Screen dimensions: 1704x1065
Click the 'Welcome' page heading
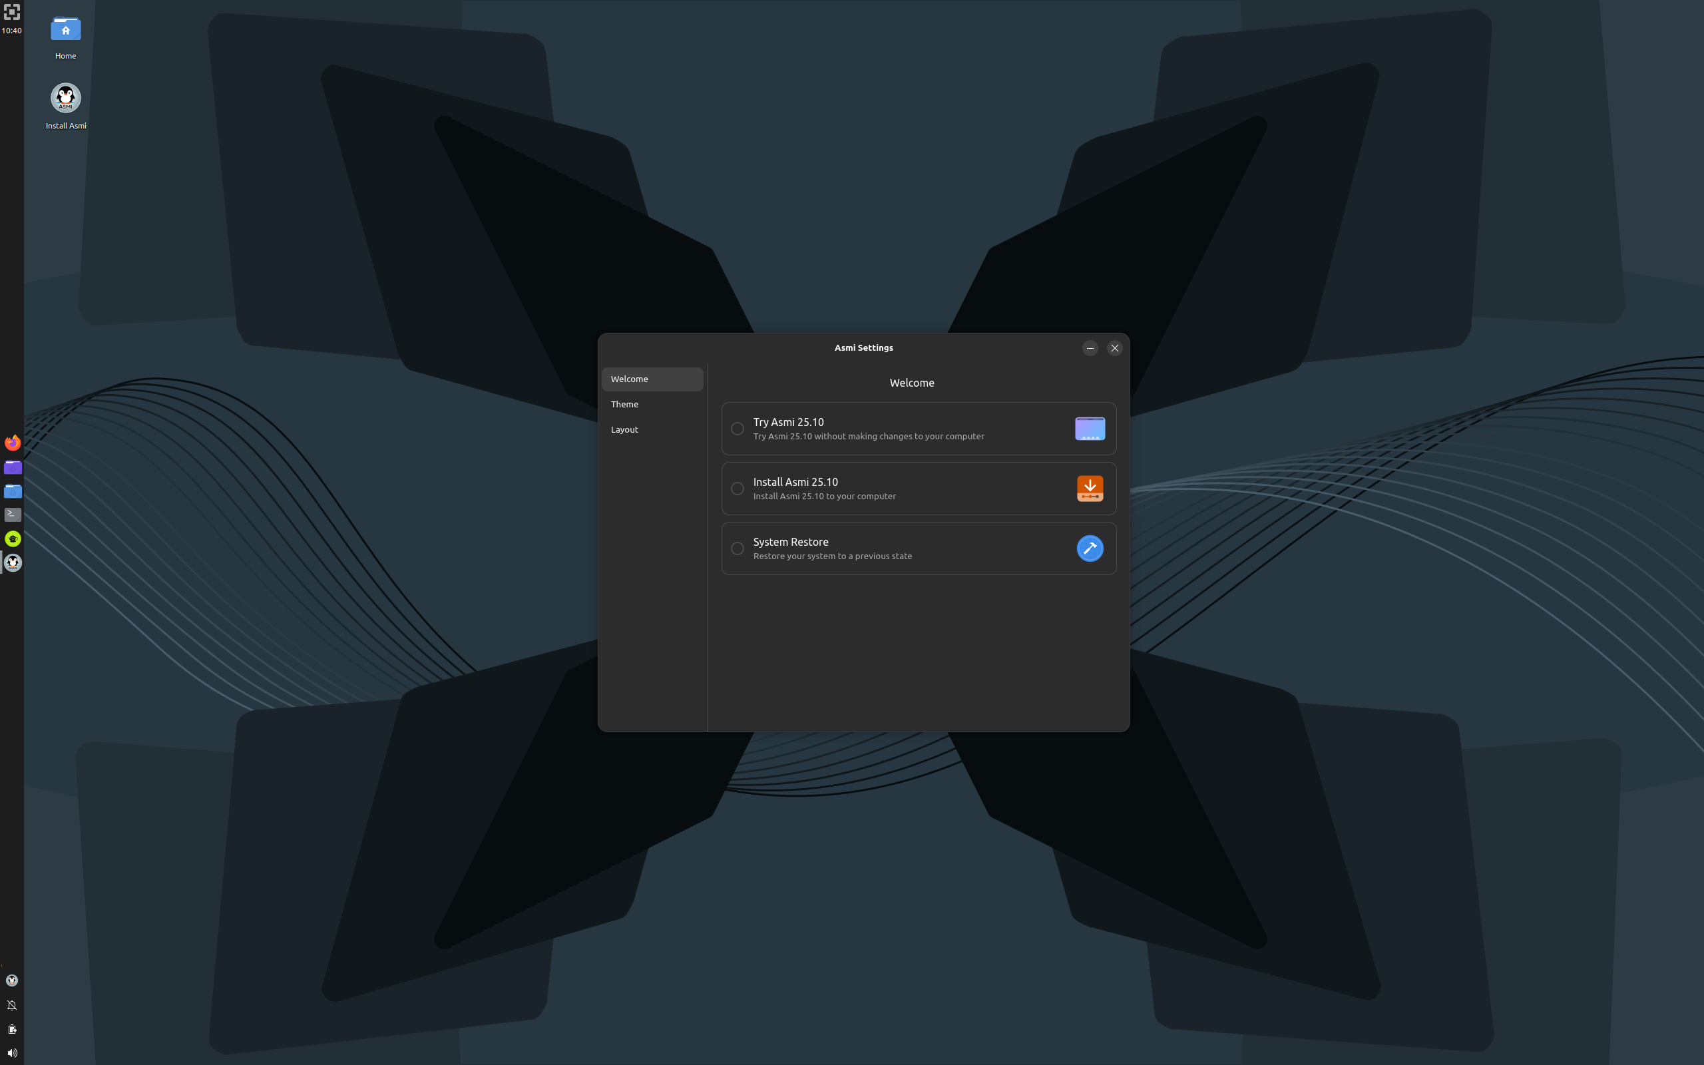912,383
